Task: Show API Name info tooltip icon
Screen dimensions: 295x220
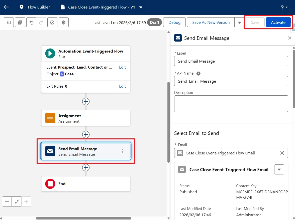Action: click(198, 74)
